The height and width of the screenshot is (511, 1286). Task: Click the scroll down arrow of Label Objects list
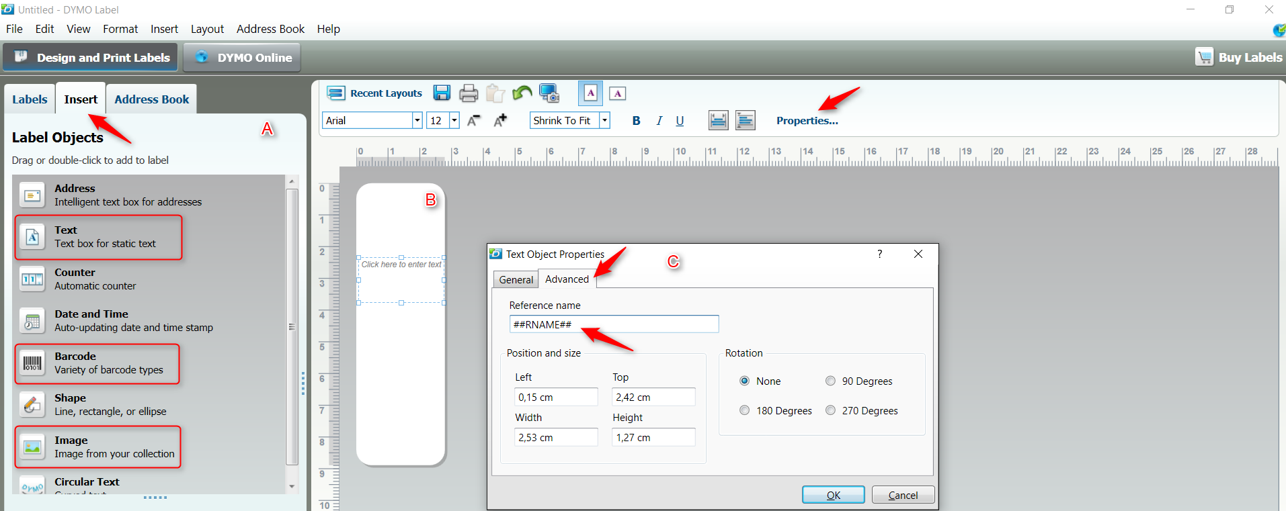point(292,487)
